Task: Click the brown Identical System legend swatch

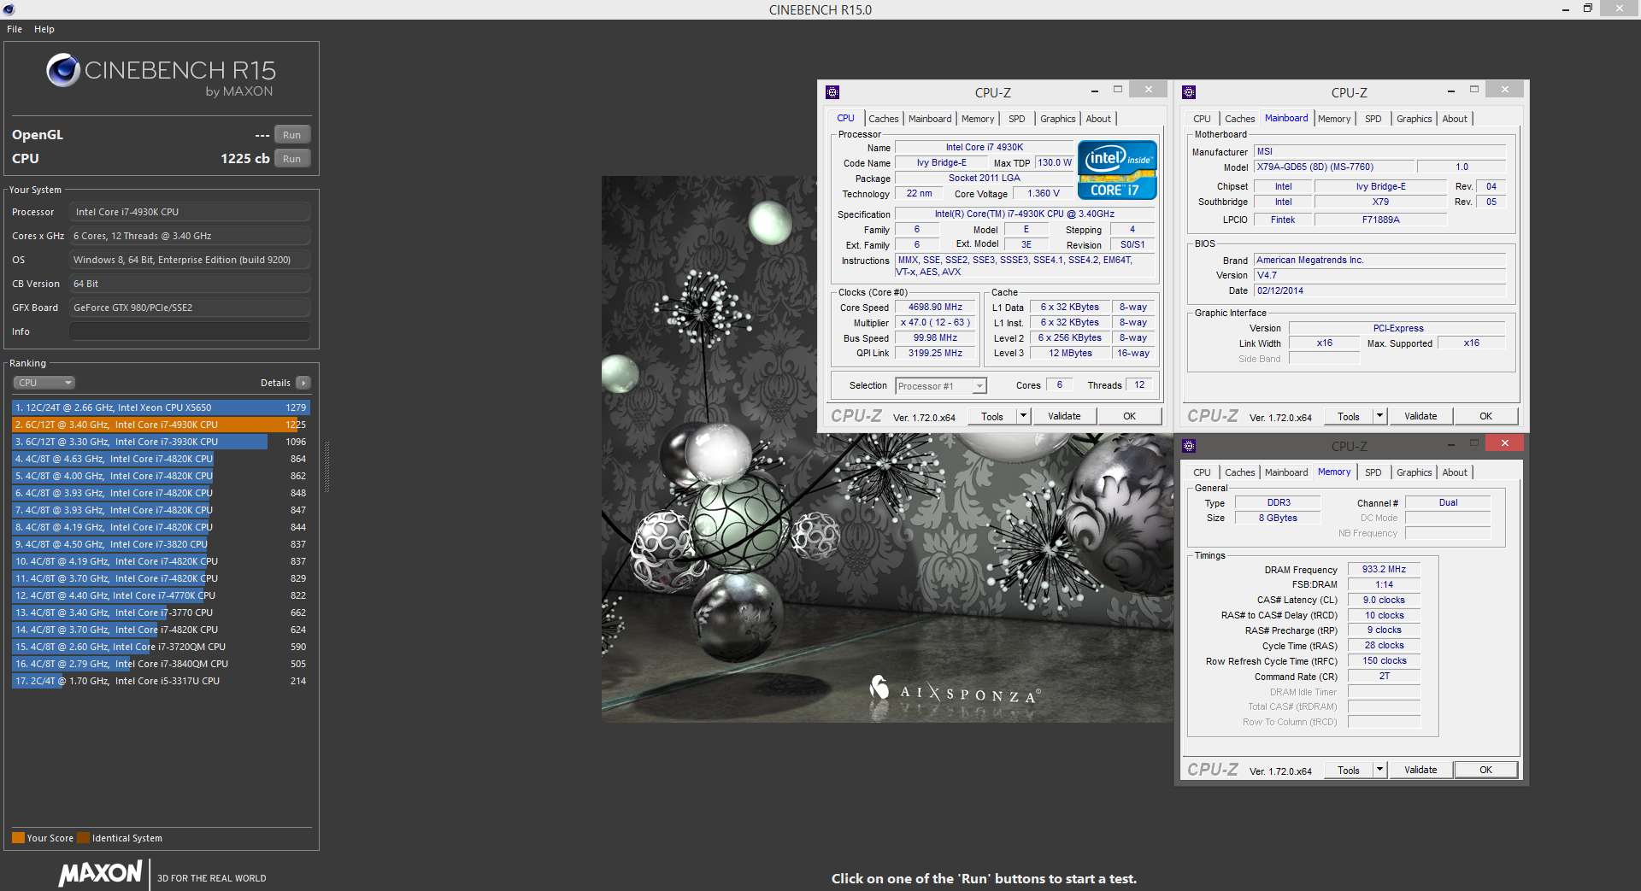Action: point(83,838)
